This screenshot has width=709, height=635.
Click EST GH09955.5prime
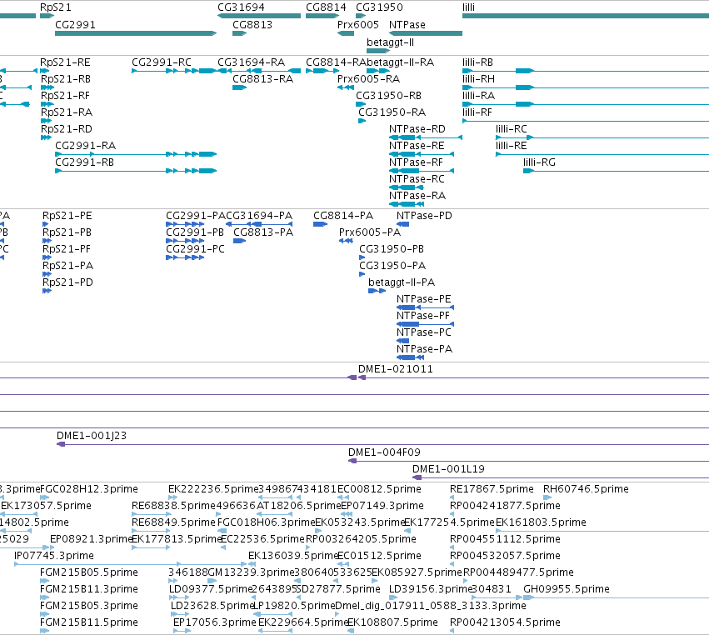[x=616, y=597]
